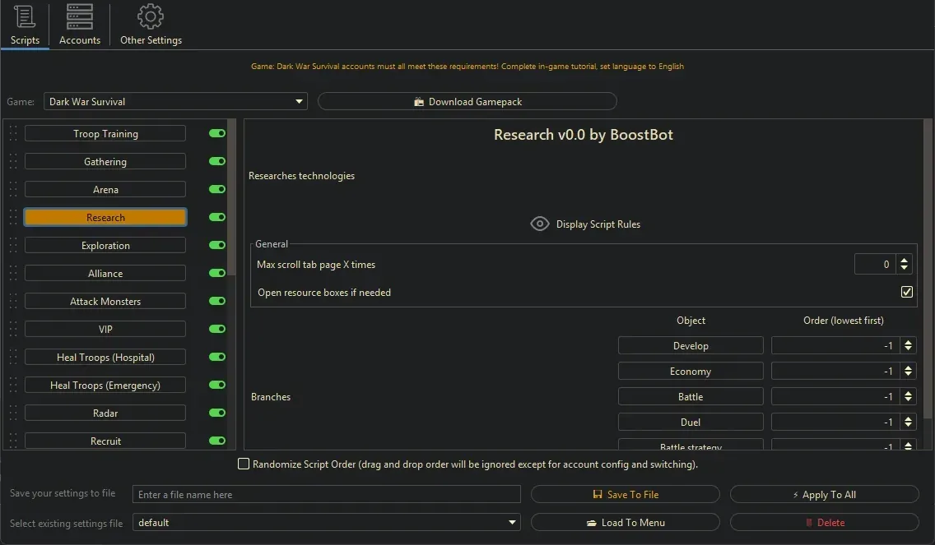Select the Recruit script
Viewport: 935px width, 545px height.
[x=105, y=441]
